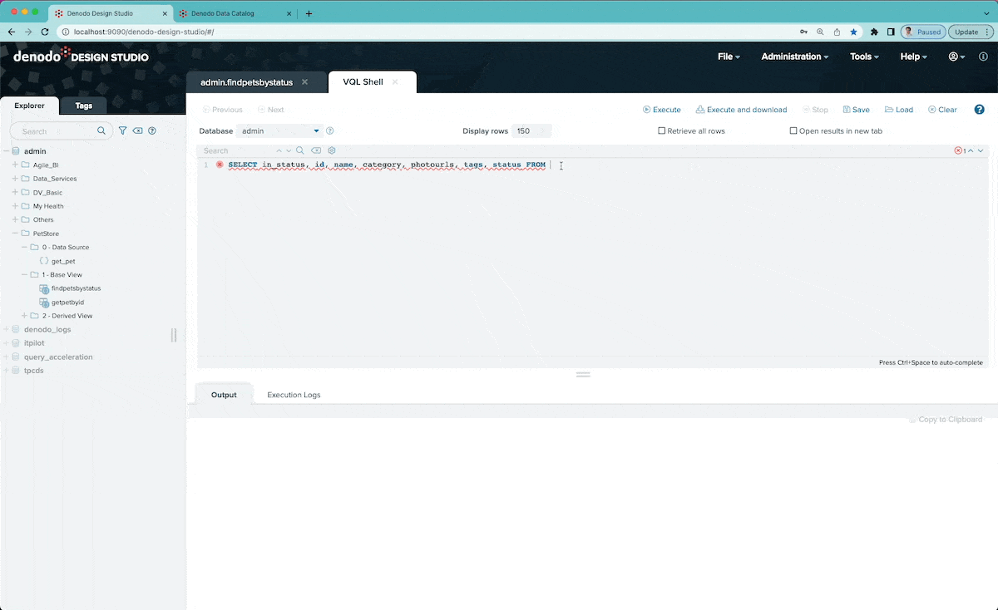998x610 pixels.
Task: Click the horizontal editor/output splitter handle
Action: pos(583,375)
